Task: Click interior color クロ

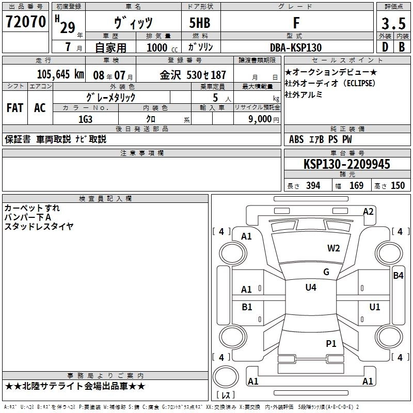Action: pyautogui.click(x=151, y=119)
